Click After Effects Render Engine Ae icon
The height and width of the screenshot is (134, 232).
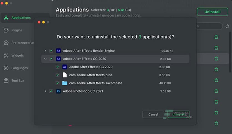click(x=58, y=51)
